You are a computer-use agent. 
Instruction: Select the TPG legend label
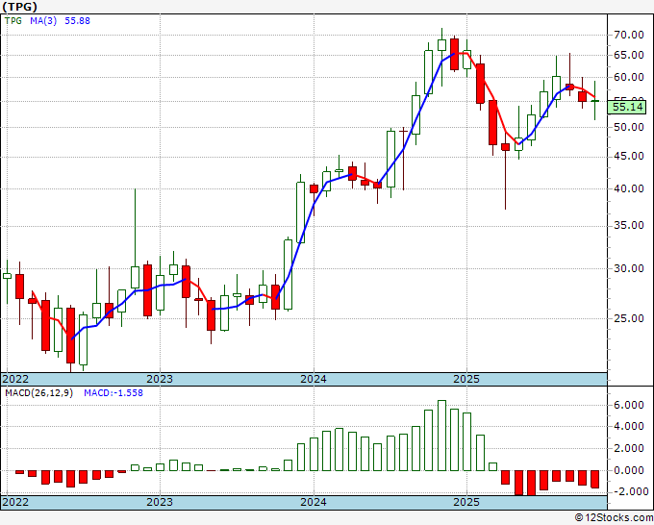(x=13, y=19)
